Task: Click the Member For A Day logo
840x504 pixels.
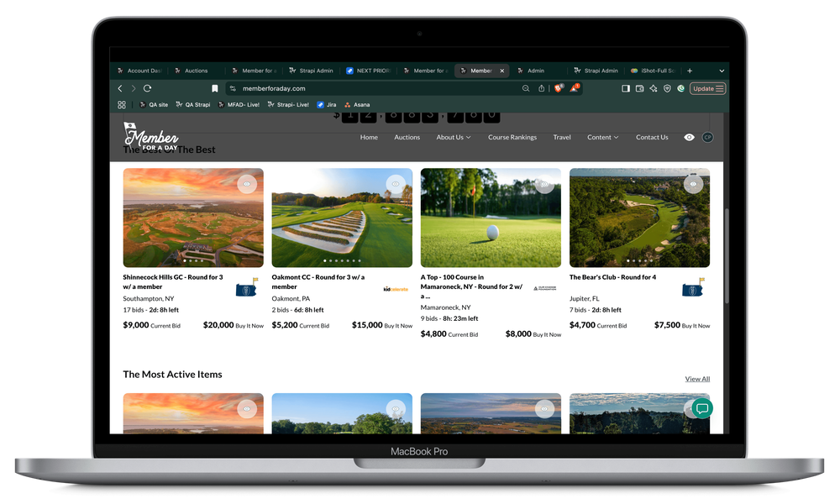Action: (x=150, y=137)
